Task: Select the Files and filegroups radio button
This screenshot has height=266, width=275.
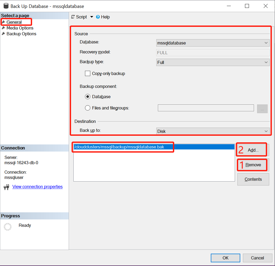Action: (x=88, y=108)
